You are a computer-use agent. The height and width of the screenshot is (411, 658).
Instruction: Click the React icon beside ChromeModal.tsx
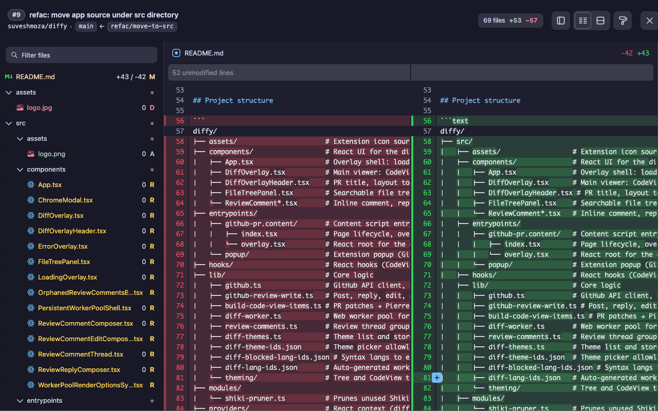pos(31,200)
